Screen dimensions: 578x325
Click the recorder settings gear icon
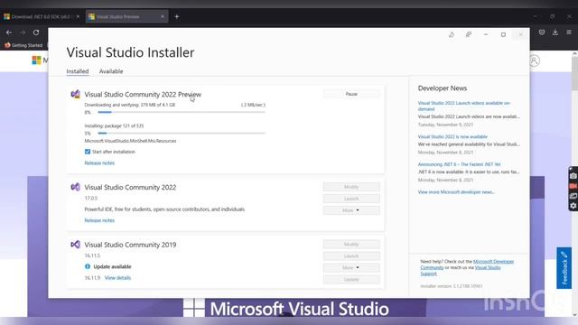point(573,206)
